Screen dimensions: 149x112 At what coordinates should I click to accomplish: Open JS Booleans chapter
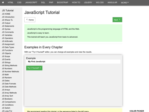pos(7,99)
